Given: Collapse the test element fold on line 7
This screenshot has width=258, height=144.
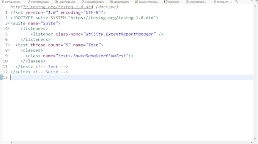Looking at the screenshot, I should click(x=9, y=45).
